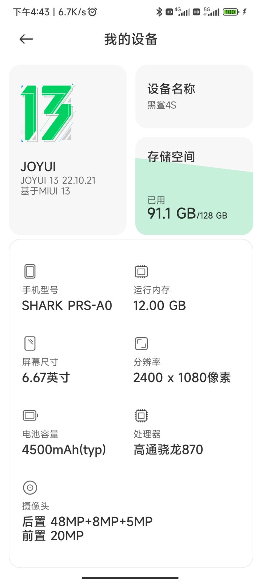Viewport: 262px width, 584px height.
Task: Tap the phone model icon
Action: [x=30, y=272]
